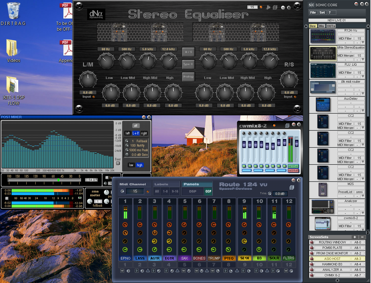Click the orange MIDI LED next to Midi Channel 15
The height and width of the screenshot is (283, 371).
click(148, 191)
